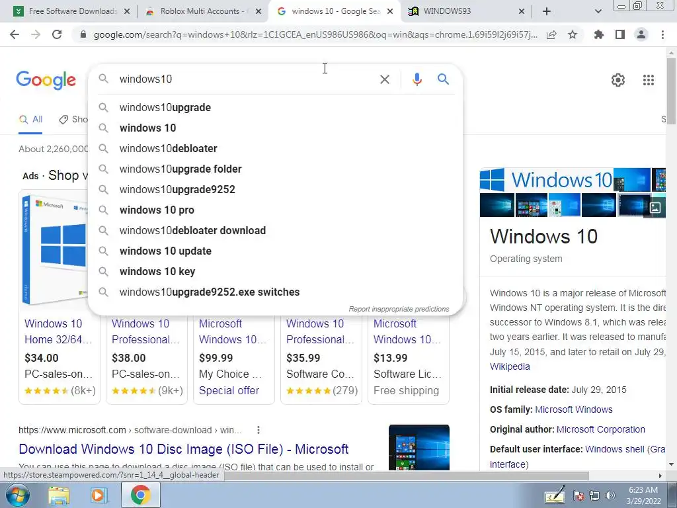
Task: Select suggestion windows10upgrade9252.exe switches
Action: (275, 292)
